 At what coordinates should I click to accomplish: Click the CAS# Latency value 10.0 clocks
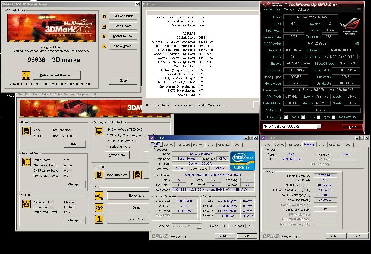[325, 185]
